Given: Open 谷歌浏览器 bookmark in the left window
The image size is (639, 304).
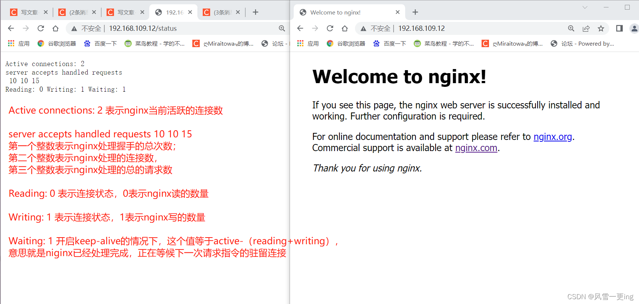Looking at the screenshot, I should coord(57,43).
